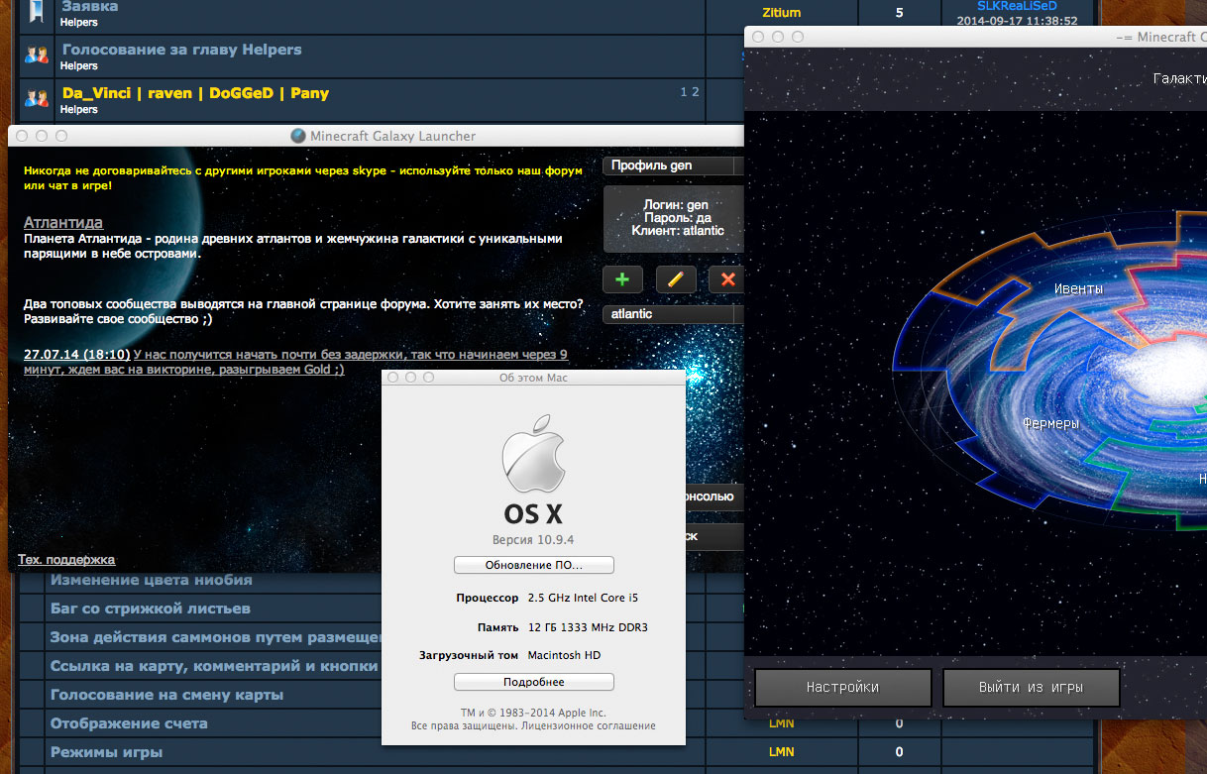Click the Выйти из игры button
Viewport: 1207px width, 774px height.
tap(1032, 687)
